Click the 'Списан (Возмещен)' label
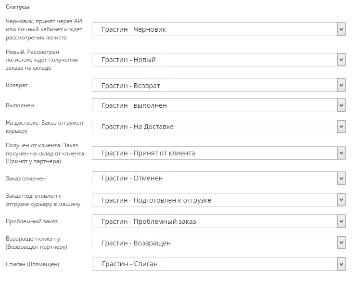This screenshot has width=356, height=282. 32,264
